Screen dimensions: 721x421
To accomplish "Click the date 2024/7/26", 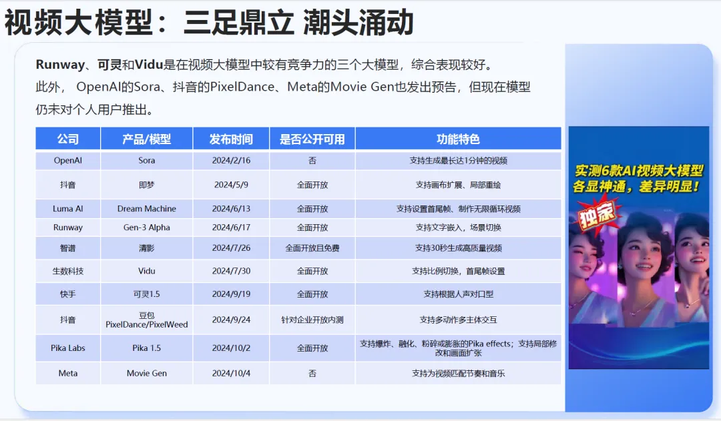I will (231, 248).
